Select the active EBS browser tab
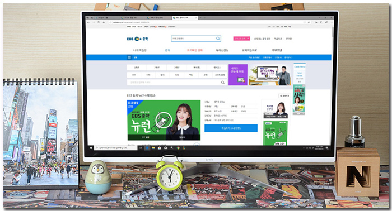This screenshot has height=211, width=392. click(x=184, y=18)
